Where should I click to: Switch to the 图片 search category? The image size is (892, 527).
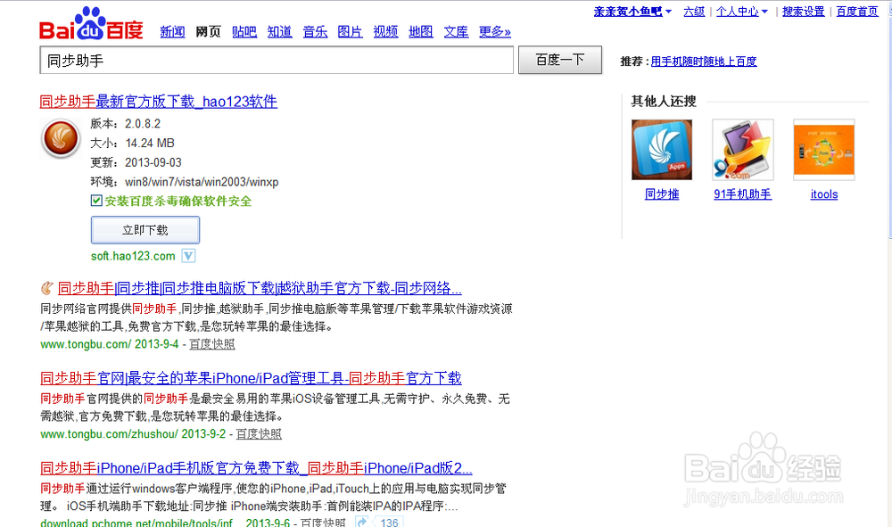click(x=350, y=31)
